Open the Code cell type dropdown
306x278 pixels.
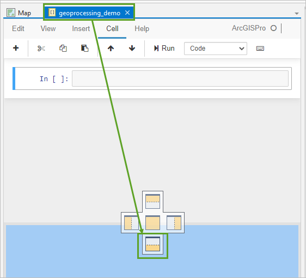pos(216,49)
